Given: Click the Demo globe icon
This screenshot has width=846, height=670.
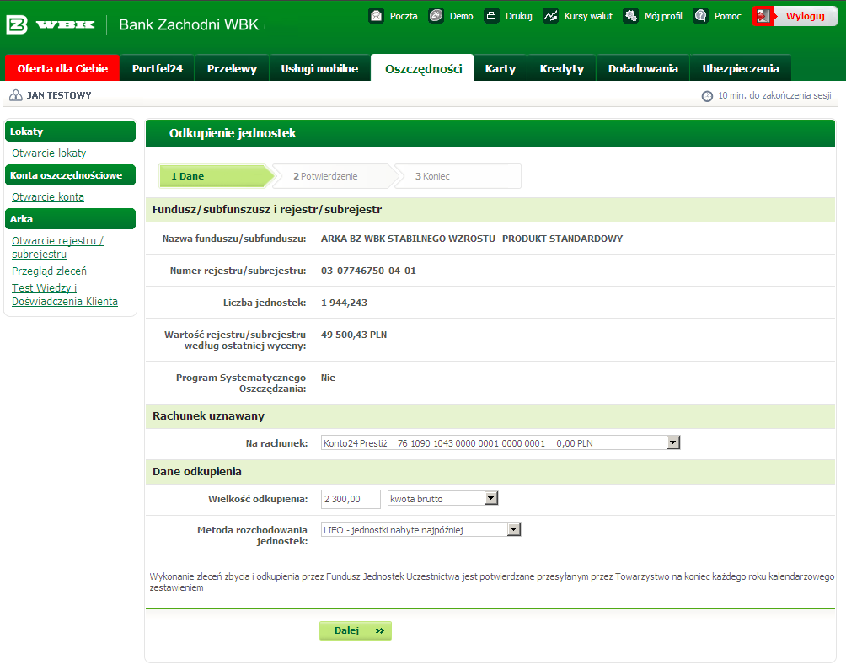Looking at the screenshot, I should pos(436,16).
